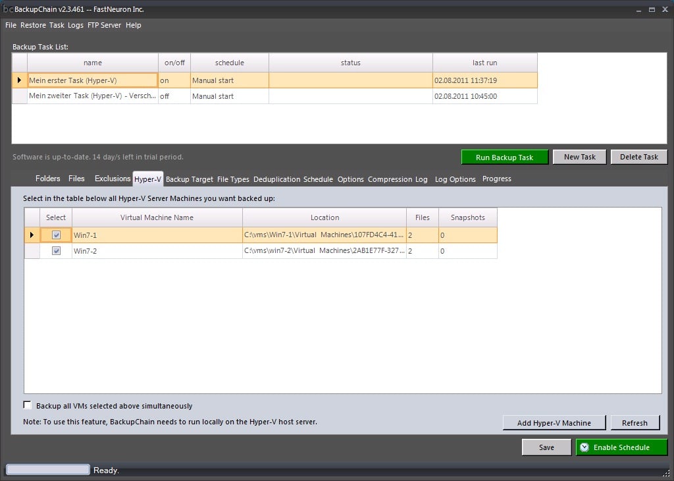Click the green Run Backup Task button
The image size is (674, 481).
click(505, 157)
